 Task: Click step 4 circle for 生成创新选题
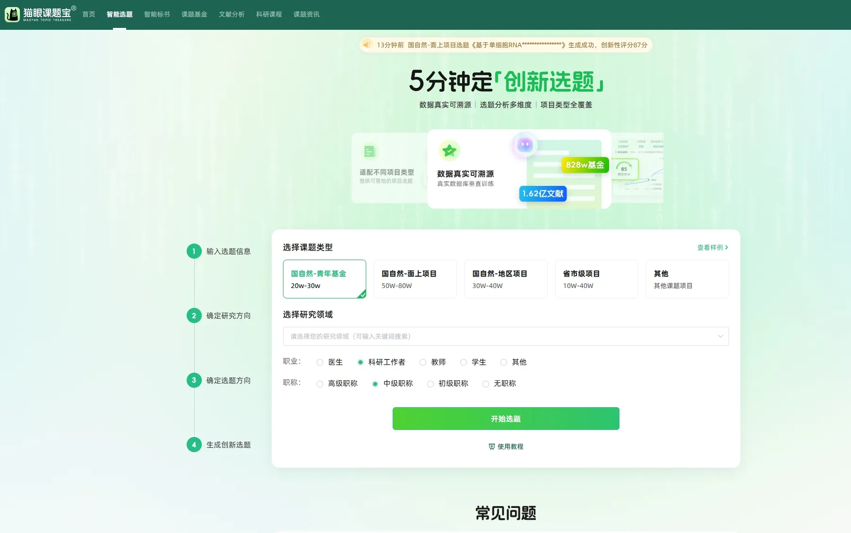coord(194,445)
